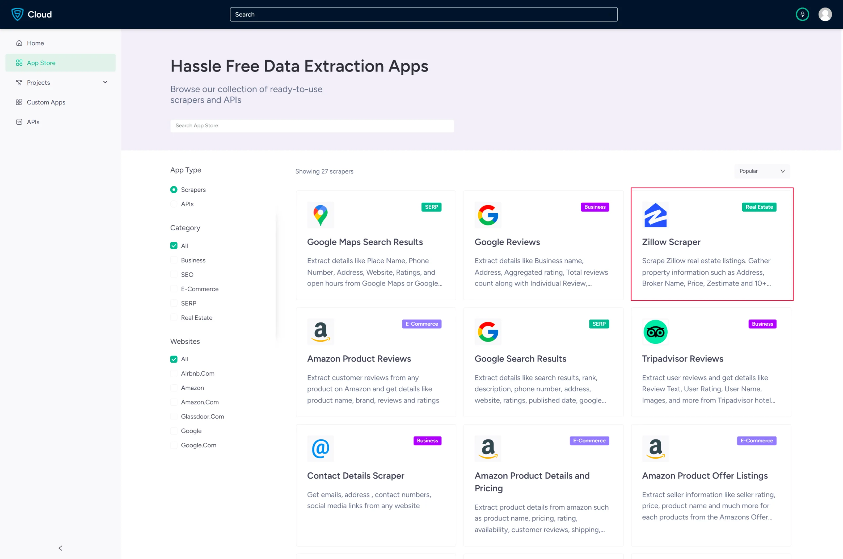The width and height of the screenshot is (843, 559).
Task: Click the Google Search Results G logo
Action: pos(488,332)
